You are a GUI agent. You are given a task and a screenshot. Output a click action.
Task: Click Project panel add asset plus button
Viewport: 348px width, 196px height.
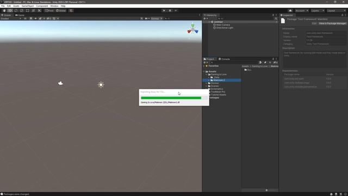[204, 63]
